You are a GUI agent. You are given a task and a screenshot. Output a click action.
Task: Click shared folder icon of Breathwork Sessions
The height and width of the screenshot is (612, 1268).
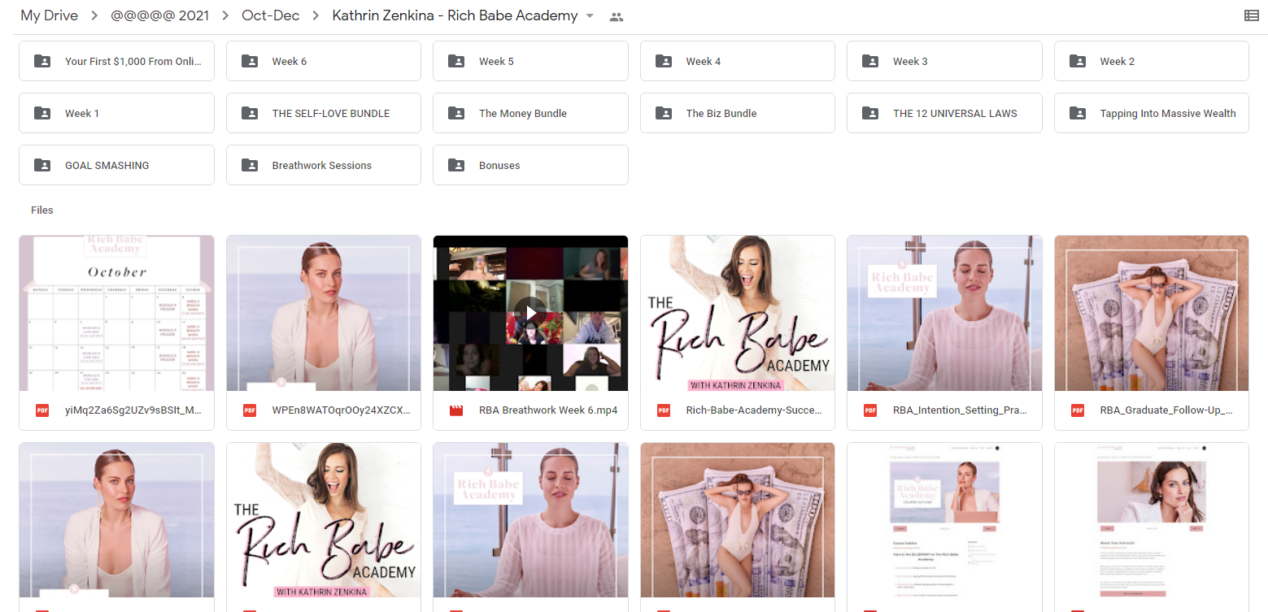(250, 165)
